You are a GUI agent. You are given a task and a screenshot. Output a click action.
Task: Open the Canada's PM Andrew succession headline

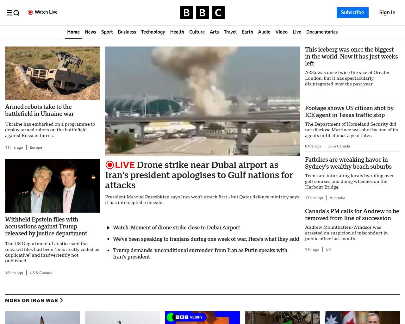click(x=352, y=215)
